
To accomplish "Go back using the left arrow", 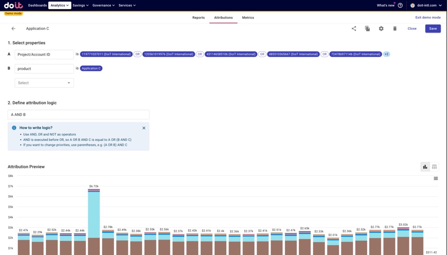I will [x=13, y=29].
